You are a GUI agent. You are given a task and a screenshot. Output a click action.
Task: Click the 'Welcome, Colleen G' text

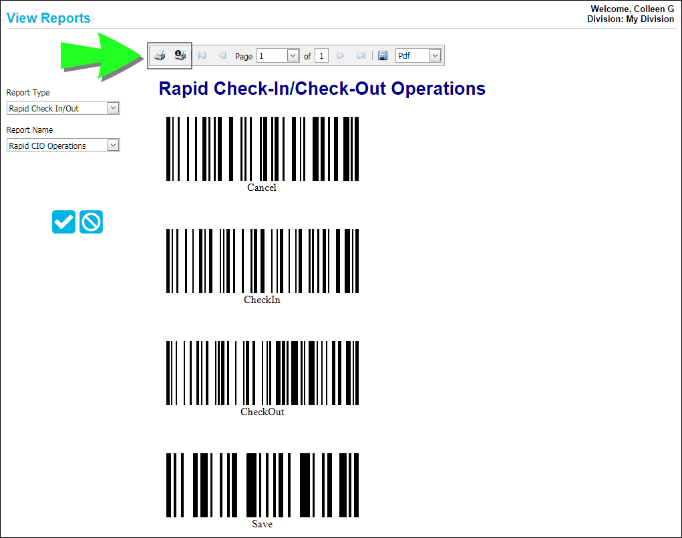pyautogui.click(x=632, y=9)
